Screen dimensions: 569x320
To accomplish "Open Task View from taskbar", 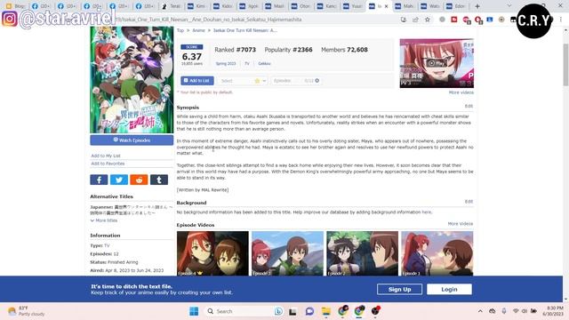I will (293, 311).
